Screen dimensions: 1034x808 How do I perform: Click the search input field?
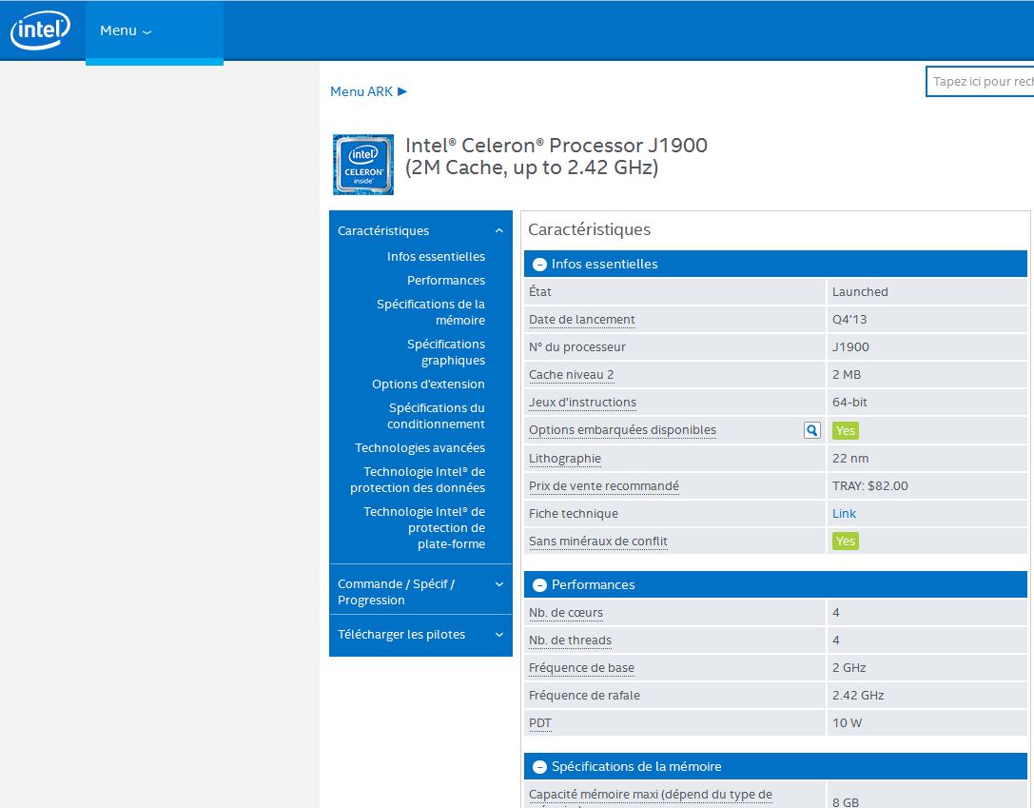(980, 82)
